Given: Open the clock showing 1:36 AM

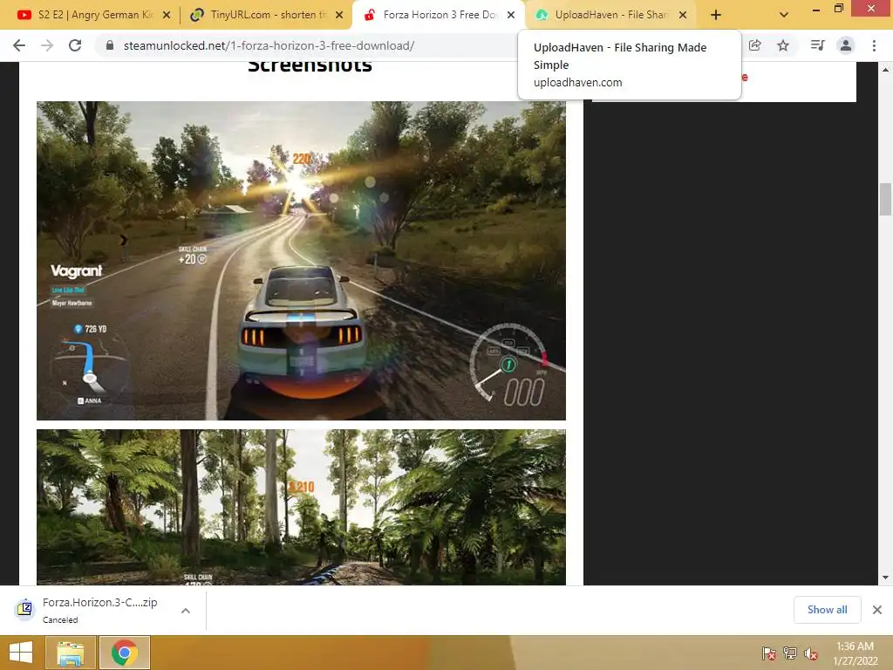Looking at the screenshot, I should tap(855, 653).
